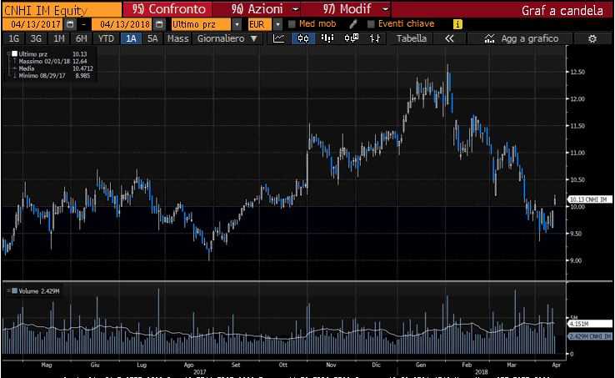Click the Gen month axis label
615x378 pixels.
(x=421, y=365)
